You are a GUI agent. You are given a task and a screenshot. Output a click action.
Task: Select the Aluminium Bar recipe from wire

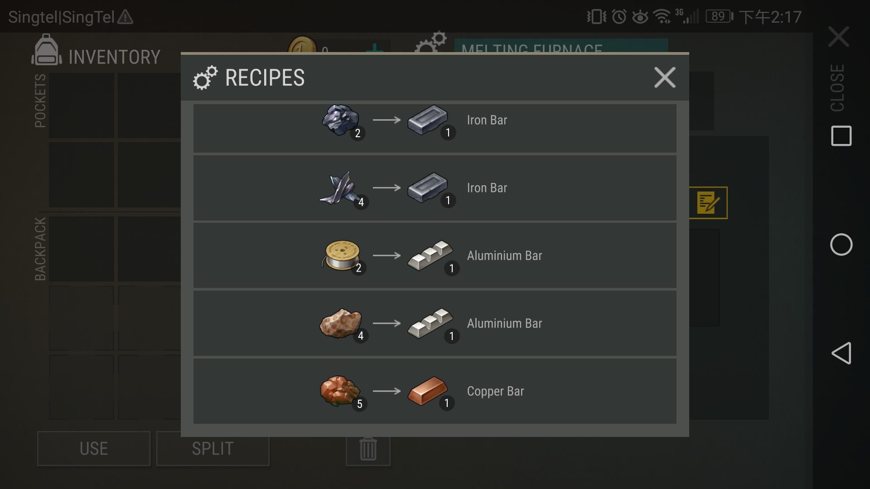click(x=435, y=255)
